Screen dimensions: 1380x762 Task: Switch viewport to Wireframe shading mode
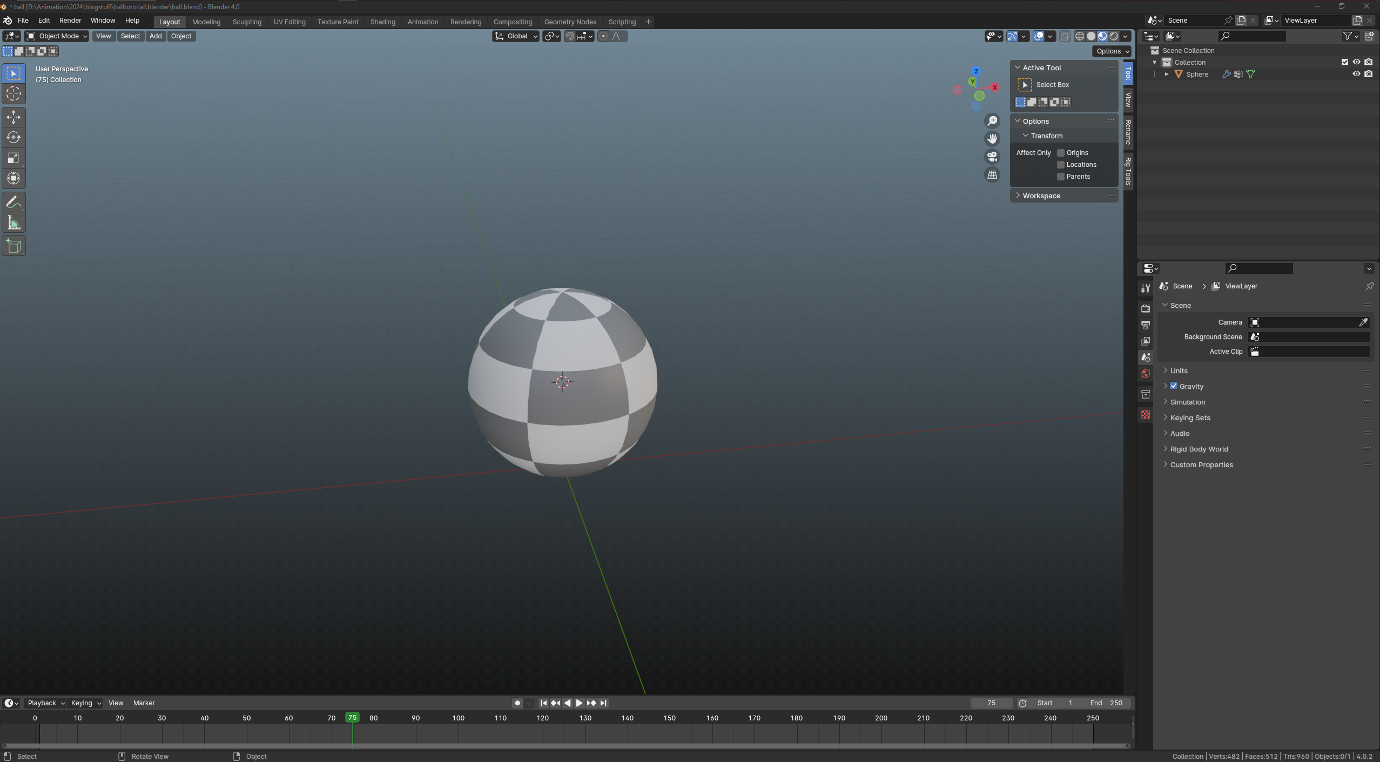pos(1079,36)
